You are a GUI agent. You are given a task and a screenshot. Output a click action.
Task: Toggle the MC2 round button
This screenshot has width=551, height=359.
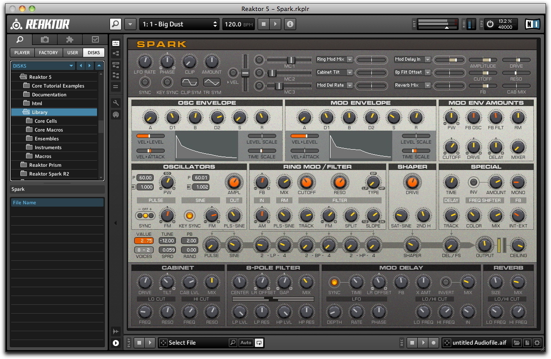click(x=259, y=73)
